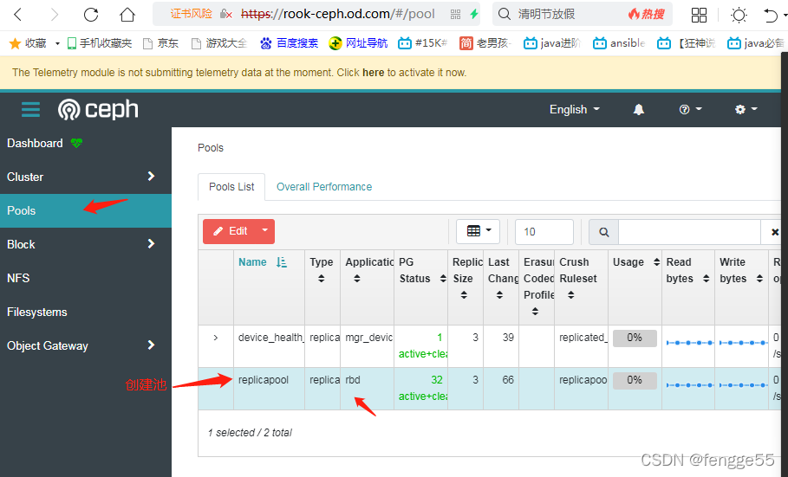The image size is (788, 477).
Task: Open the Edit button dropdown caret
Action: [265, 231]
